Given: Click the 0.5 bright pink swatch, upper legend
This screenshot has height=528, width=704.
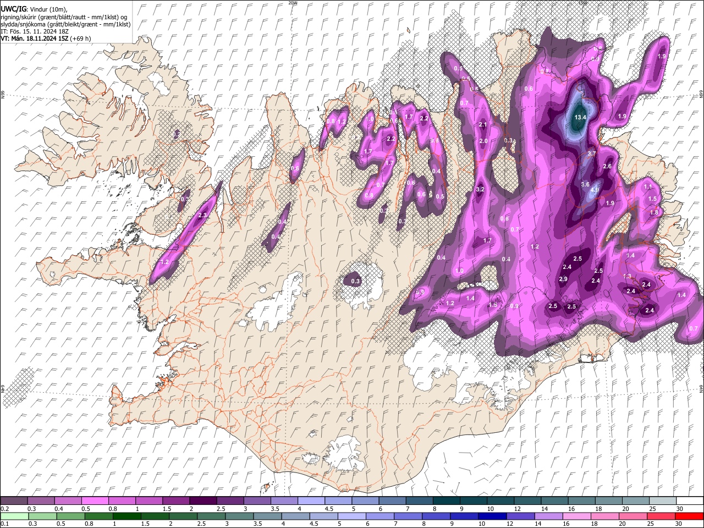Looking at the screenshot, I should point(95,501).
